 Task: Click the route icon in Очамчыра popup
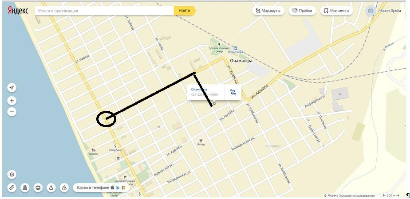(233, 92)
